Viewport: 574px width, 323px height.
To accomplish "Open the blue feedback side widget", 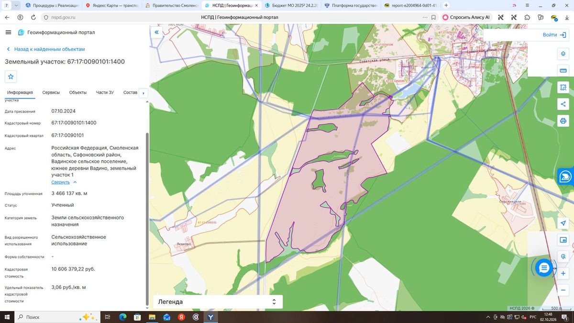I will pyautogui.click(x=566, y=177).
